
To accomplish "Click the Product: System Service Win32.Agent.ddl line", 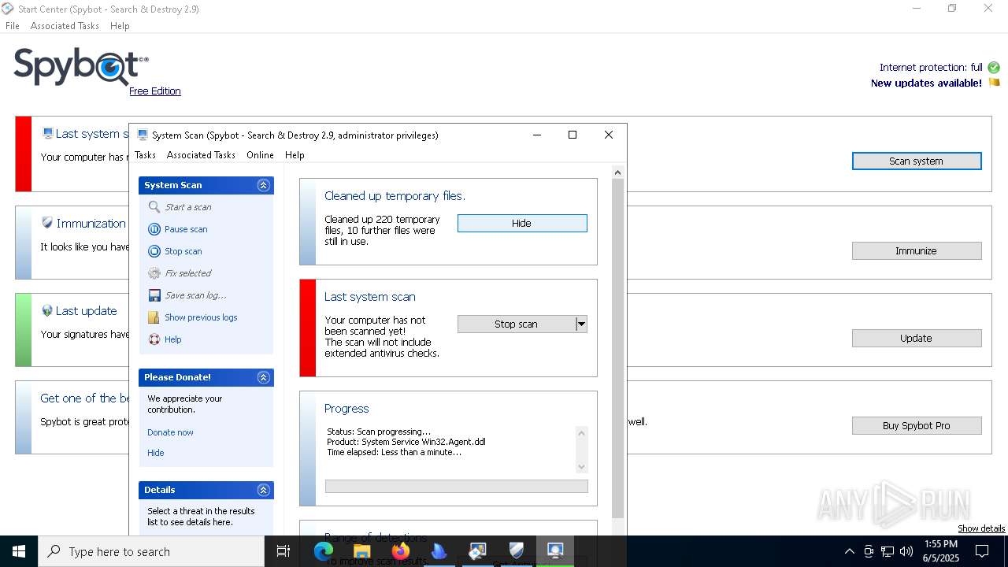I will point(406,442).
